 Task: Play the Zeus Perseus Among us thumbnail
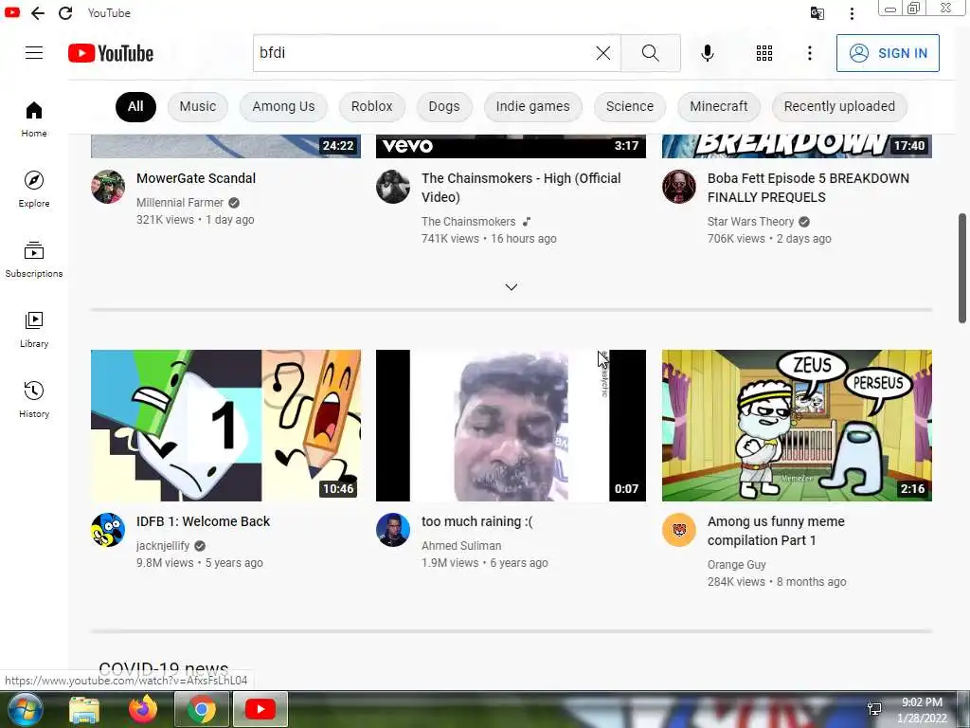tap(797, 426)
